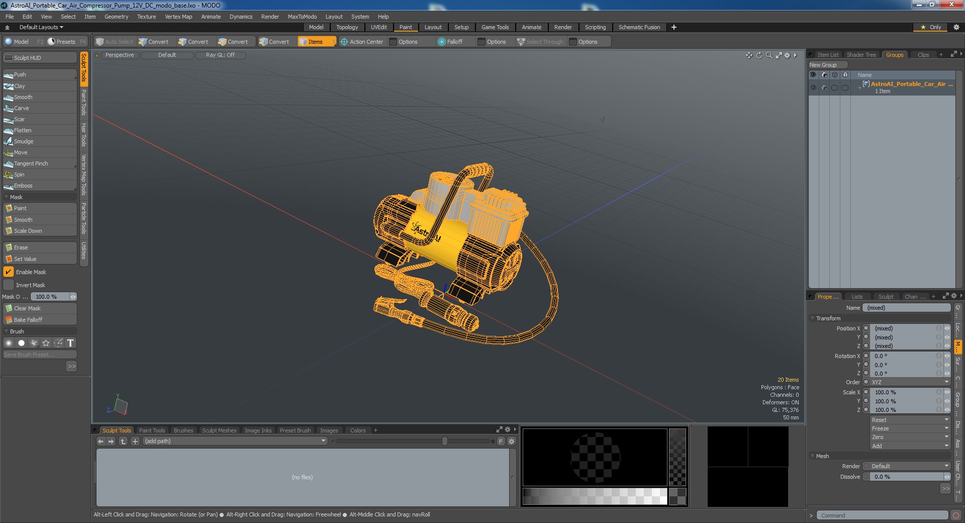Click the Presets button
Viewport: 965px width, 523px height.
tap(67, 42)
